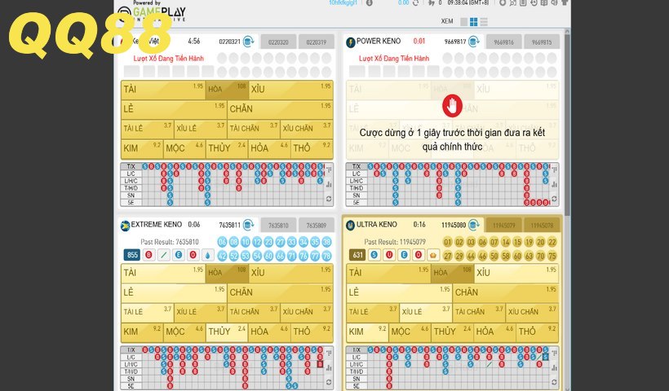Bet on CHẴN in Keno Việt

[280, 109]
